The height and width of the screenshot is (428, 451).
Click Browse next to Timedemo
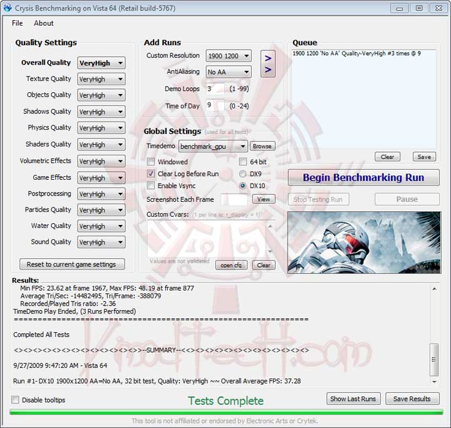(262, 146)
